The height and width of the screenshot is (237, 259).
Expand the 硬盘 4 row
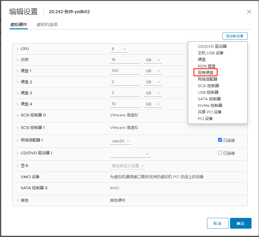18,104
